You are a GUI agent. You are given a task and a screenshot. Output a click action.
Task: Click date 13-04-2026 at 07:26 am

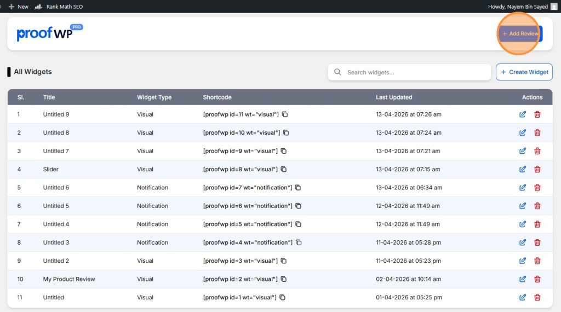coord(409,114)
